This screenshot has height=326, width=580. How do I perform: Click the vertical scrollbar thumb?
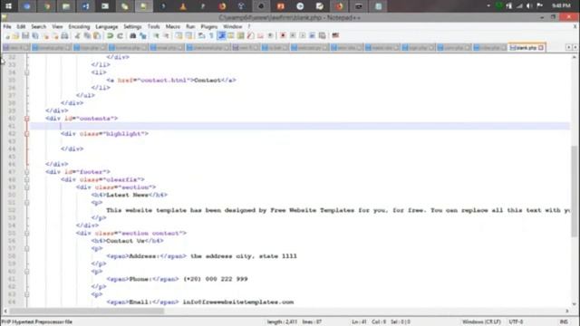[574, 191]
